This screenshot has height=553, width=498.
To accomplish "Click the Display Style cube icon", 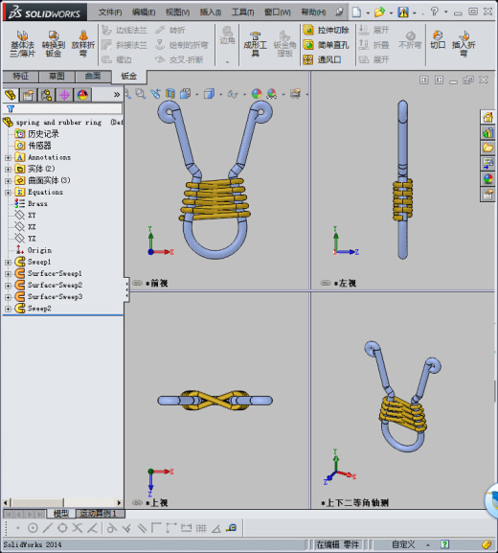I will (209, 94).
